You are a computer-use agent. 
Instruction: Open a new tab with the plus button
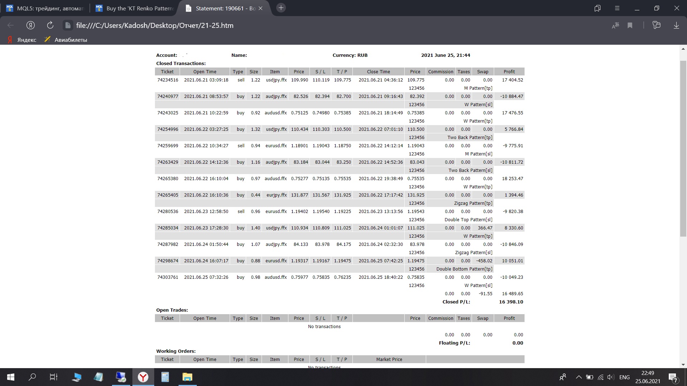pos(281,8)
